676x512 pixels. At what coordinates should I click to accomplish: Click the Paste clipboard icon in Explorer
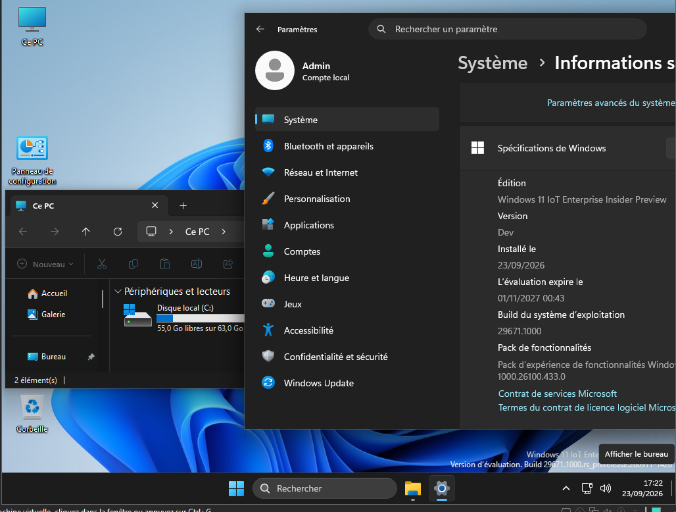(164, 264)
